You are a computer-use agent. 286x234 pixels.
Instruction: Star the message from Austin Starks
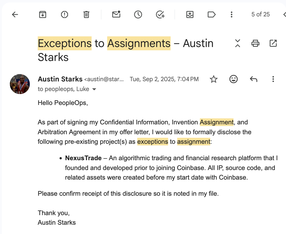click(214, 79)
